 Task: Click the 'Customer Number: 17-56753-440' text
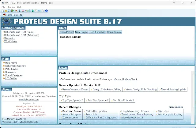29,112
